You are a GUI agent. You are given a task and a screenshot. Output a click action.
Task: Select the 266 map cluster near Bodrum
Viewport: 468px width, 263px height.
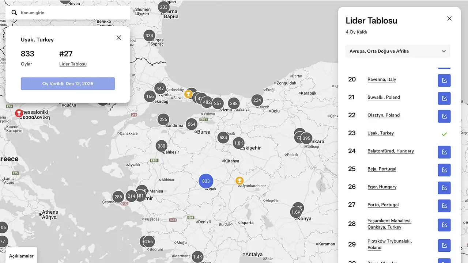pos(149,241)
